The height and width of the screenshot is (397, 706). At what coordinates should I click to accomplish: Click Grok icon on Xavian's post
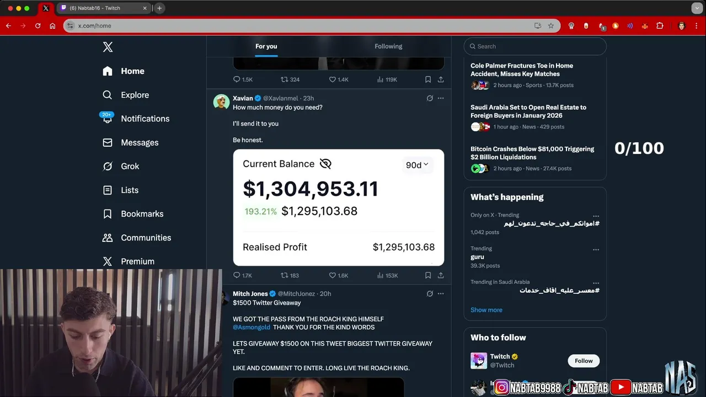430,98
